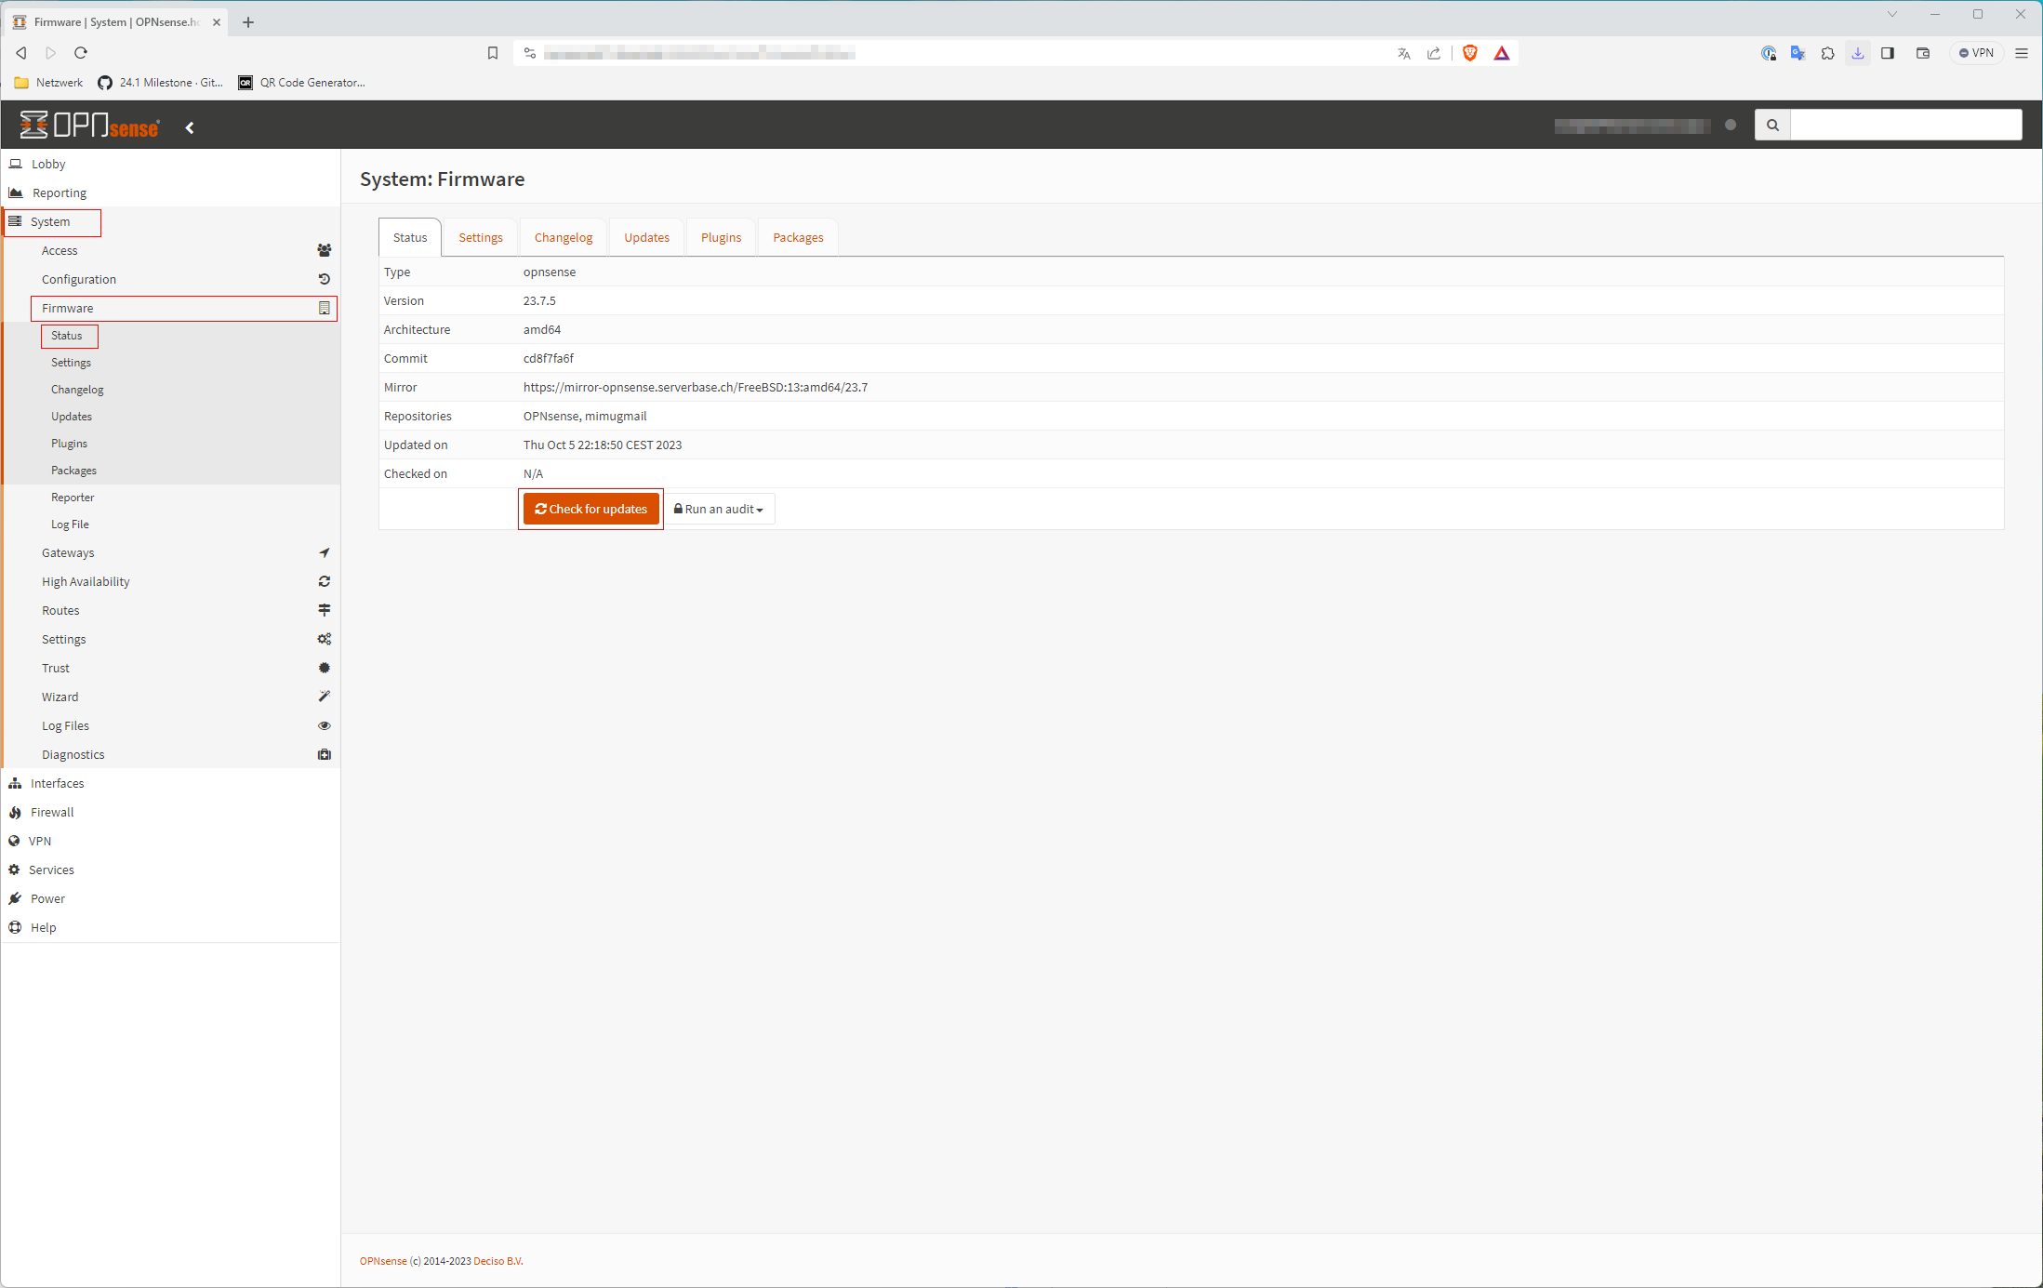
Task: Click the translate page icon
Action: [1404, 53]
